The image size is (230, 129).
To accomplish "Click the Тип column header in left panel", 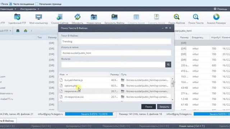I will click(40, 37).
